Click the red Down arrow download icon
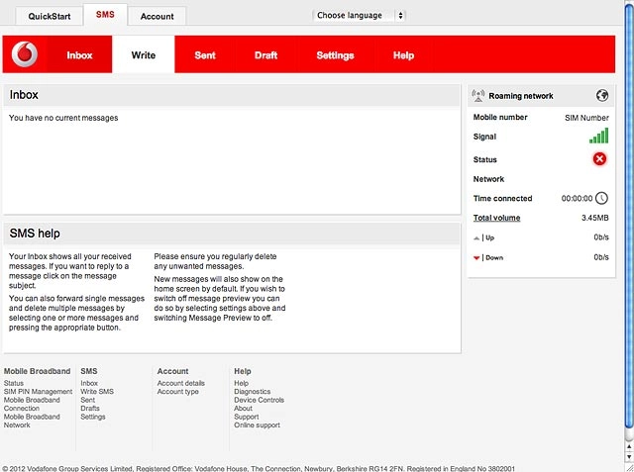 point(476,258)
